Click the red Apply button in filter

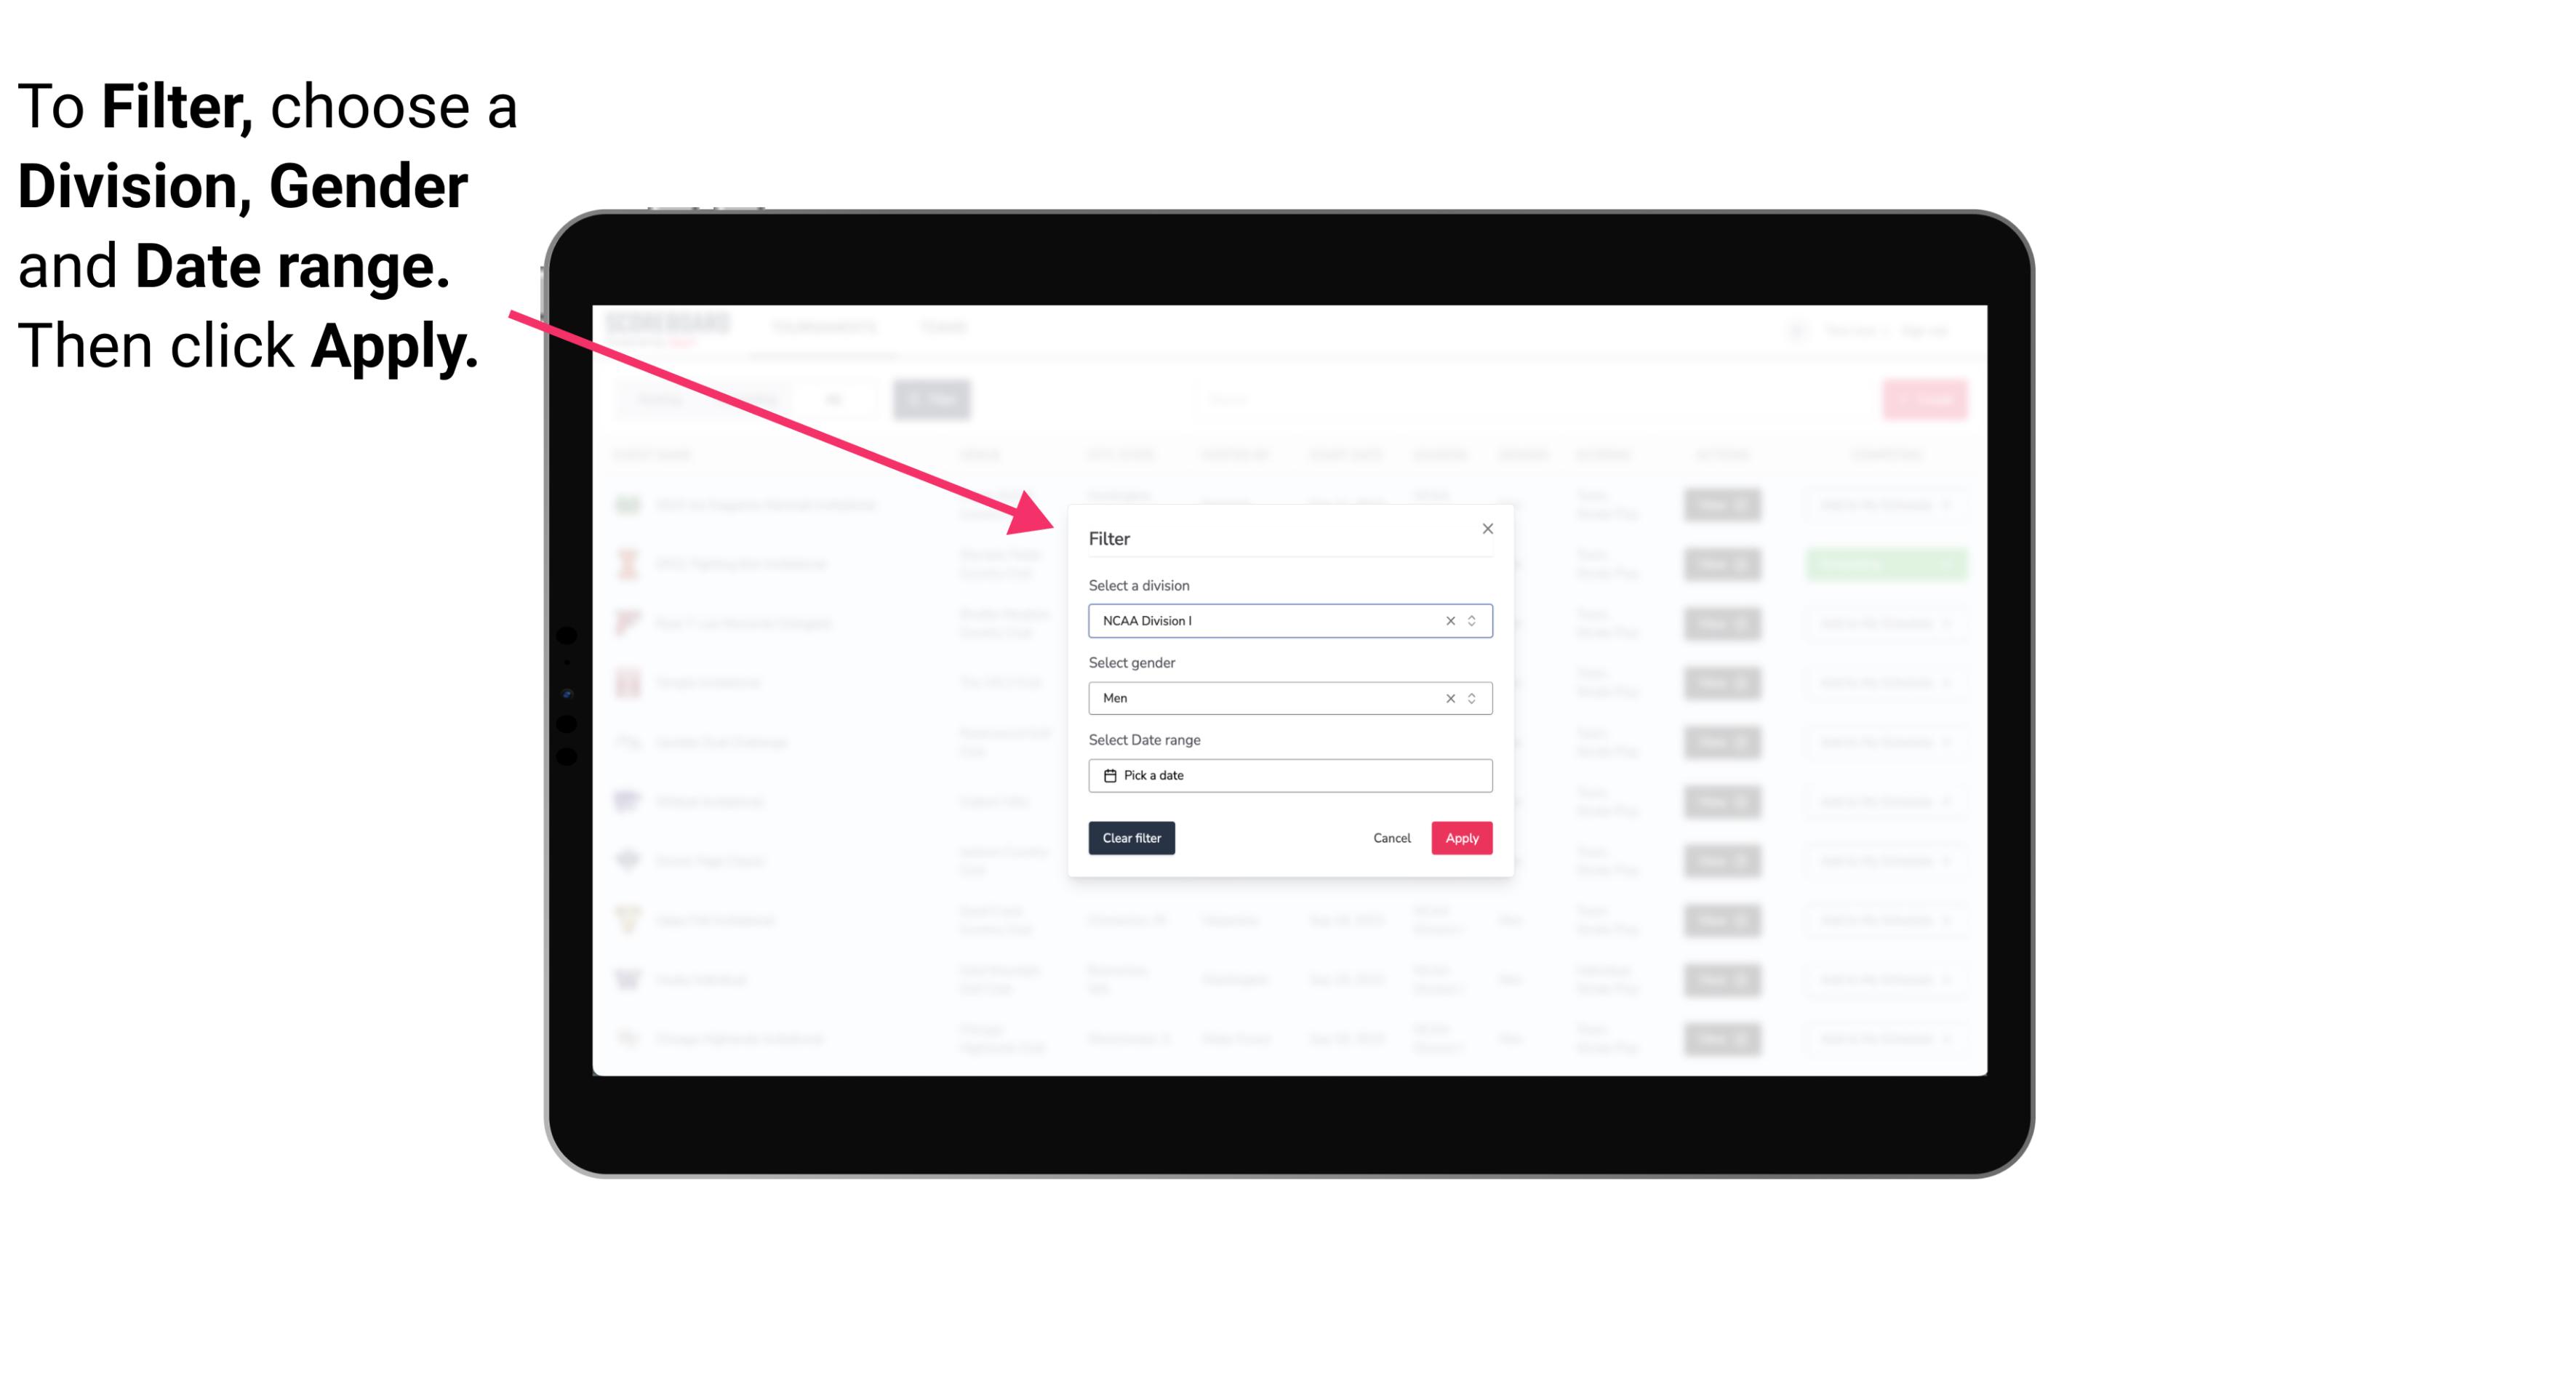point(1461,838)
